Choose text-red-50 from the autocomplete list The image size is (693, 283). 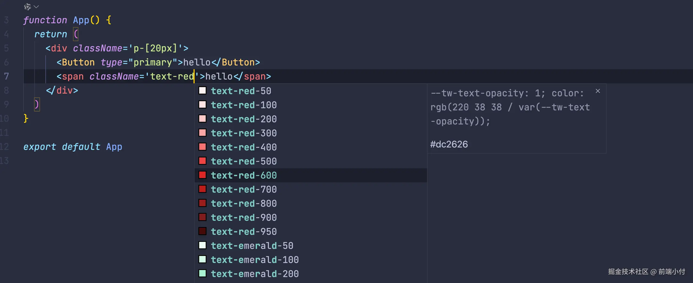241,91
